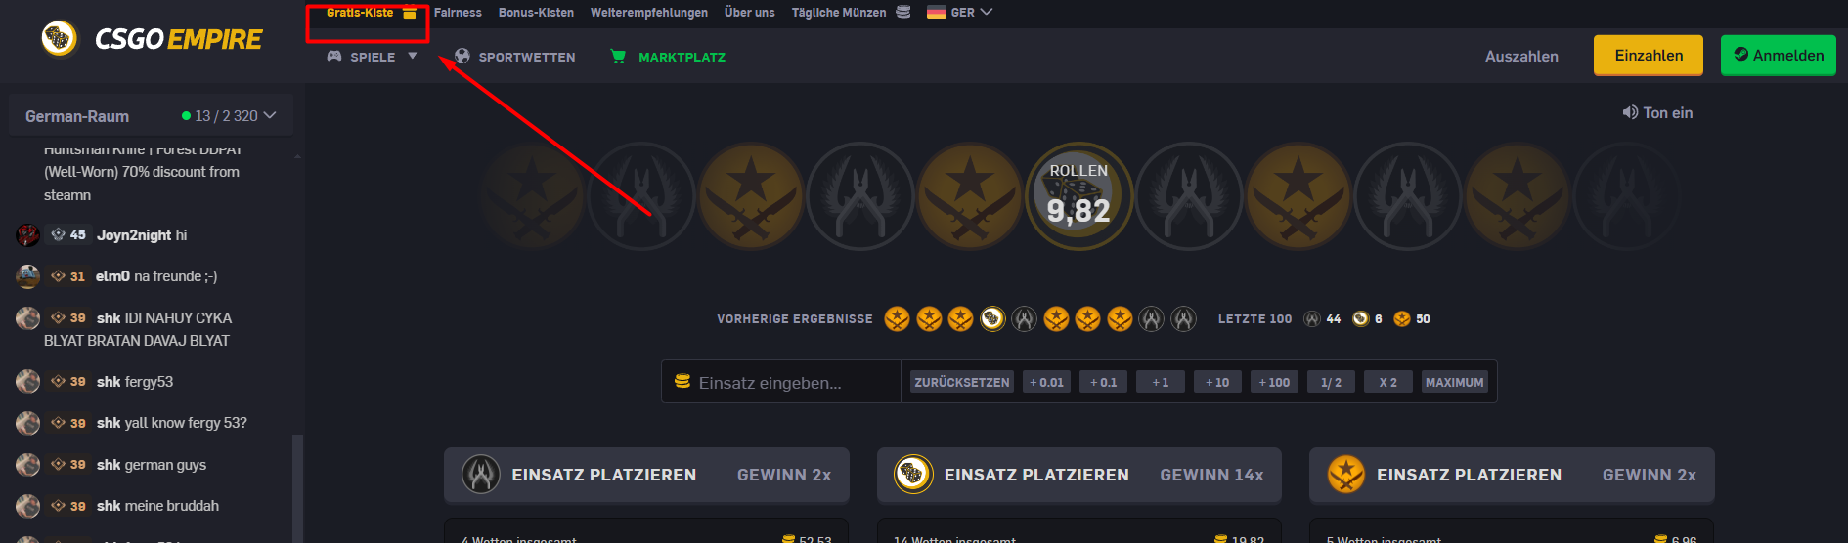Expand the GER language dropdown
This screenshot has height=543, width=1848.
tap(986, 13)
